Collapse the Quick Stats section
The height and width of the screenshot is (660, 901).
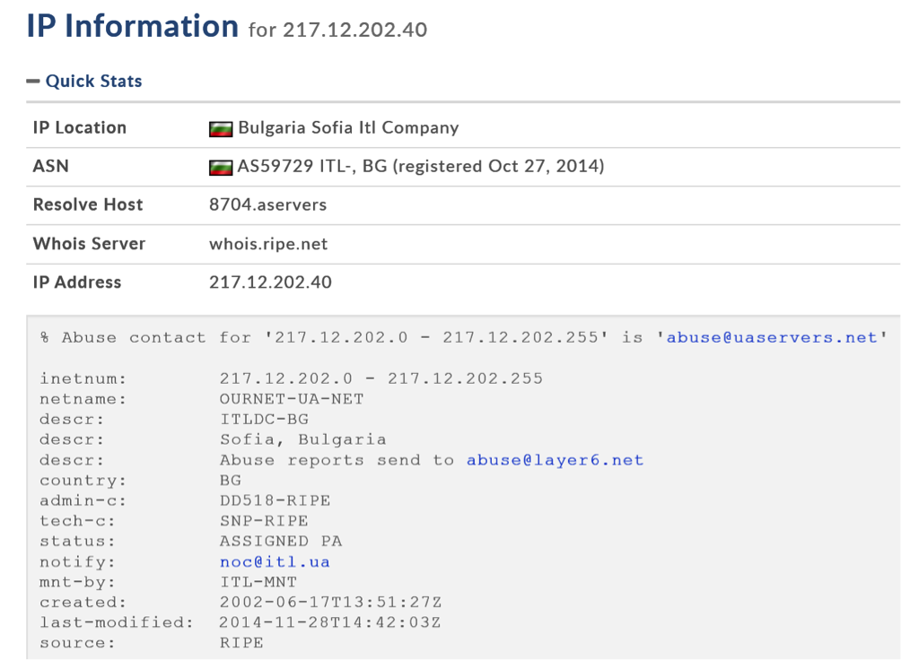93,81
